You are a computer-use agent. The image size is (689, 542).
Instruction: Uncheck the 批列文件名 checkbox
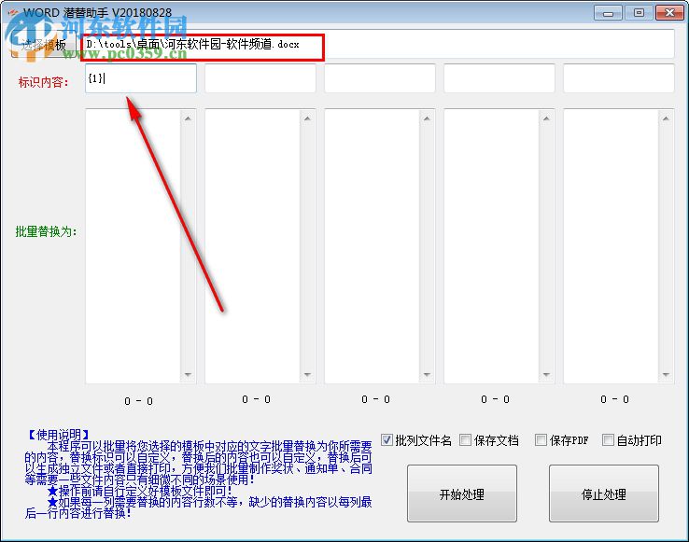387,439
